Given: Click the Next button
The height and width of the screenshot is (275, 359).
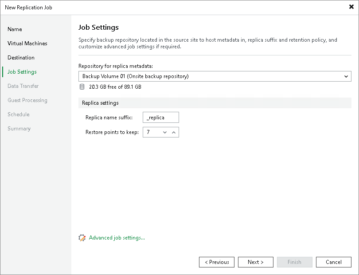Looking at the screenshot, I should pyautogui.click(x=256, y=262).
